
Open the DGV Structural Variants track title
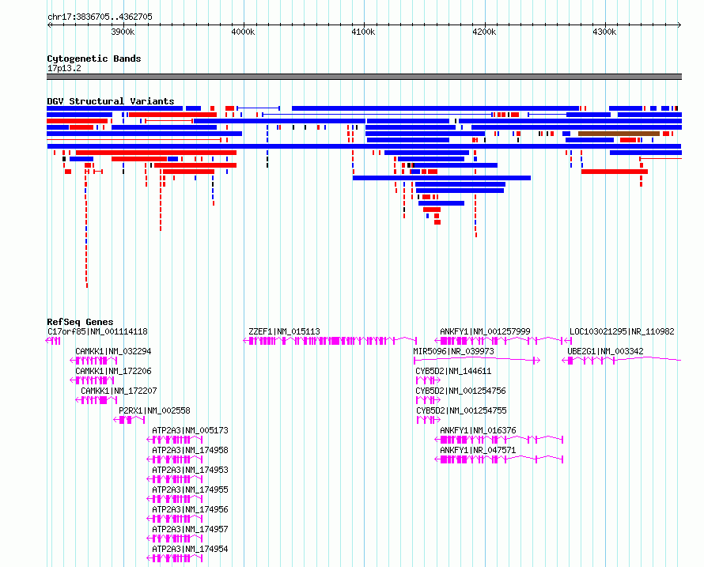pos(111,101)
